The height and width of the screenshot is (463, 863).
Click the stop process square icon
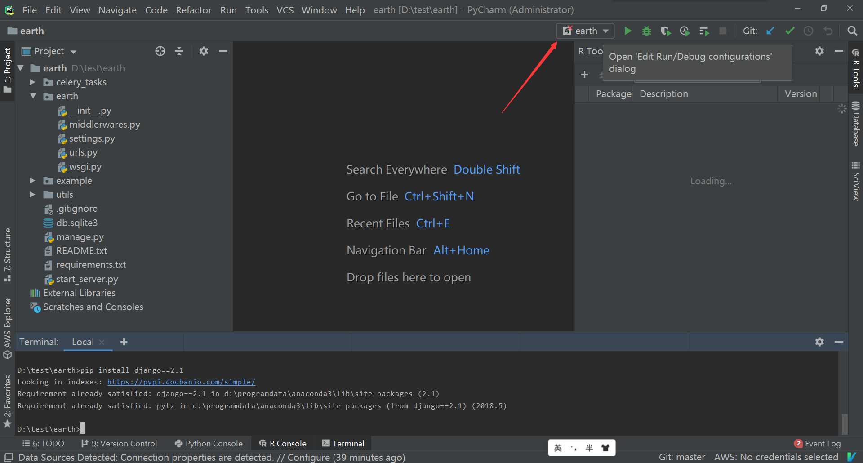(723, 31)
